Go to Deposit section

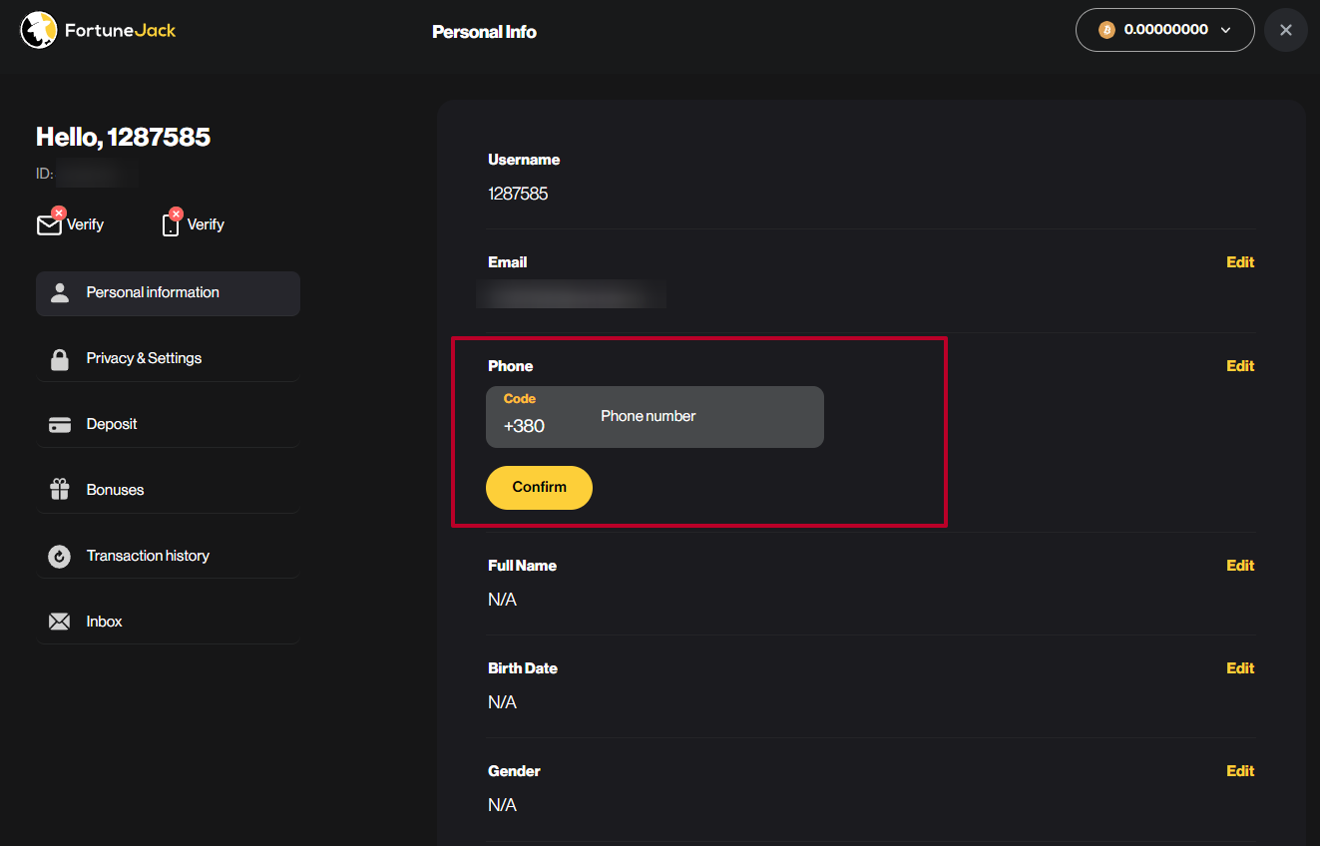pyautogui.click(x=168, y=424)
